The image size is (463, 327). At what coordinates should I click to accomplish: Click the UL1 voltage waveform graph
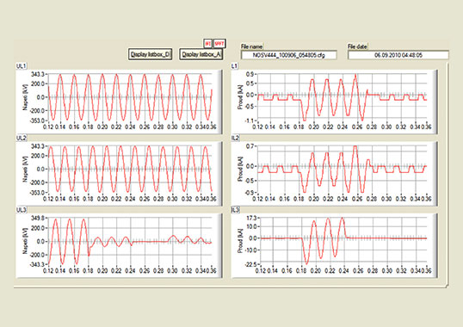(119, 102)
